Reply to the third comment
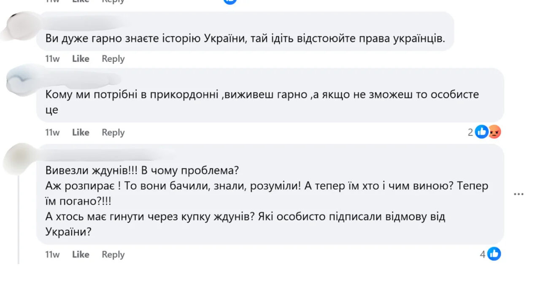 pos(113,254)
